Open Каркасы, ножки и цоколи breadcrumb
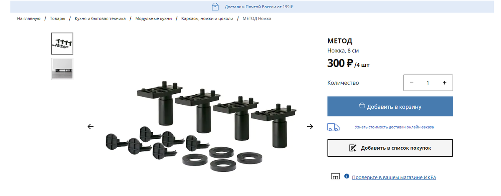This screenshot has height=196, width=501. click(x=207, y=18)
